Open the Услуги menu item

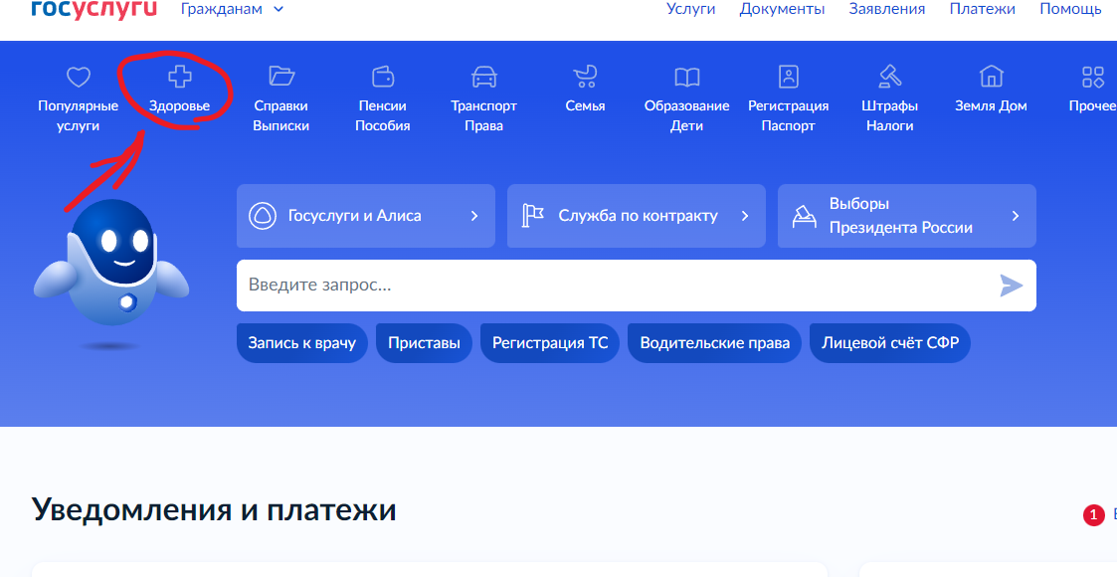(690, 8)
